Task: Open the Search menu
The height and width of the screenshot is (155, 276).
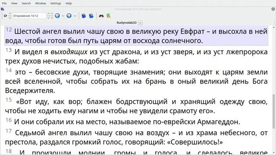Action: coord(26,3)
